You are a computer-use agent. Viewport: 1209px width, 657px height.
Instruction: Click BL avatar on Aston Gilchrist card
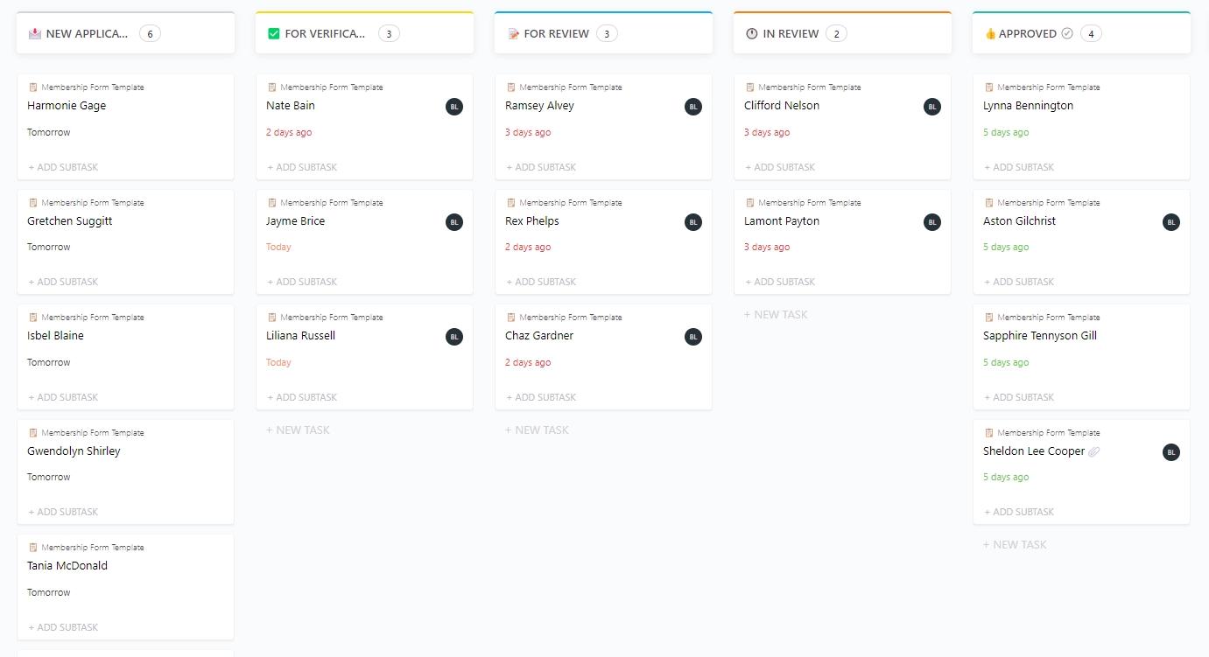(1170, 222)
